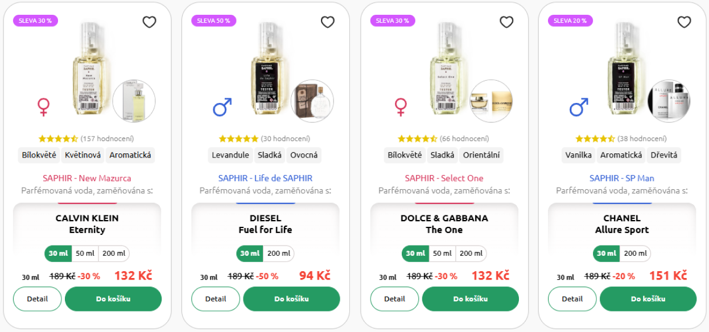Screen dimensions: 709x332
Task: Add SAPHIR New Mazurca to favorites heart
Action: [x=149, y=22]
